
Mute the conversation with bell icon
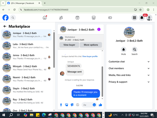coord(123,49)
